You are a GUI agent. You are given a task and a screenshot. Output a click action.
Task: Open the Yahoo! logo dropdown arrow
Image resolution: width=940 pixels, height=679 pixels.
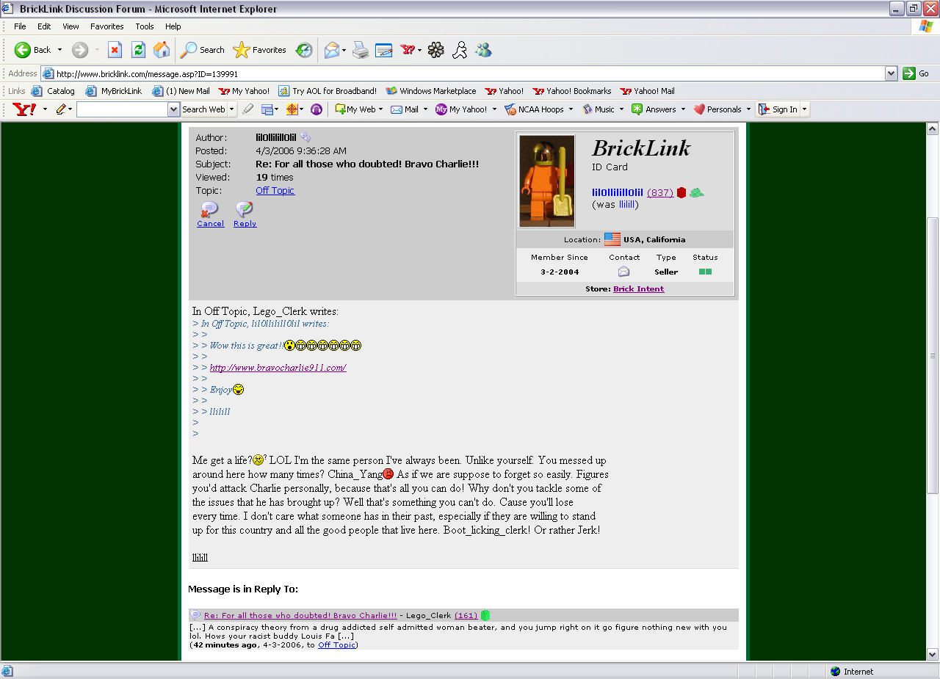pos(45,109)
